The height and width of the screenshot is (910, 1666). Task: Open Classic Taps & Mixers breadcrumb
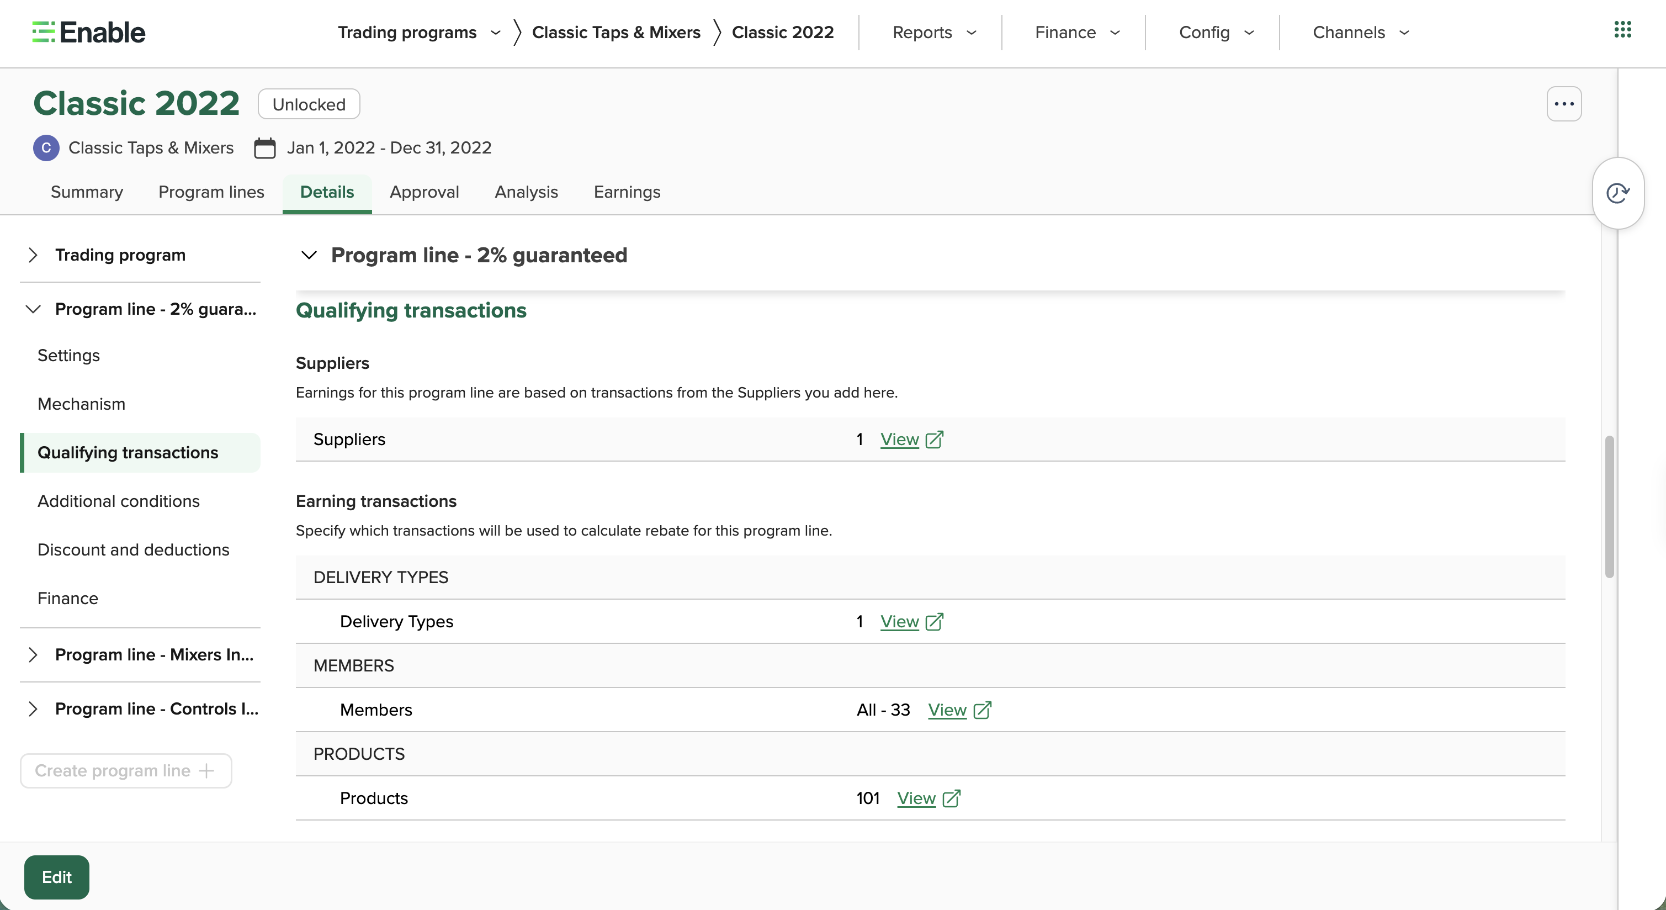[616, 33]
